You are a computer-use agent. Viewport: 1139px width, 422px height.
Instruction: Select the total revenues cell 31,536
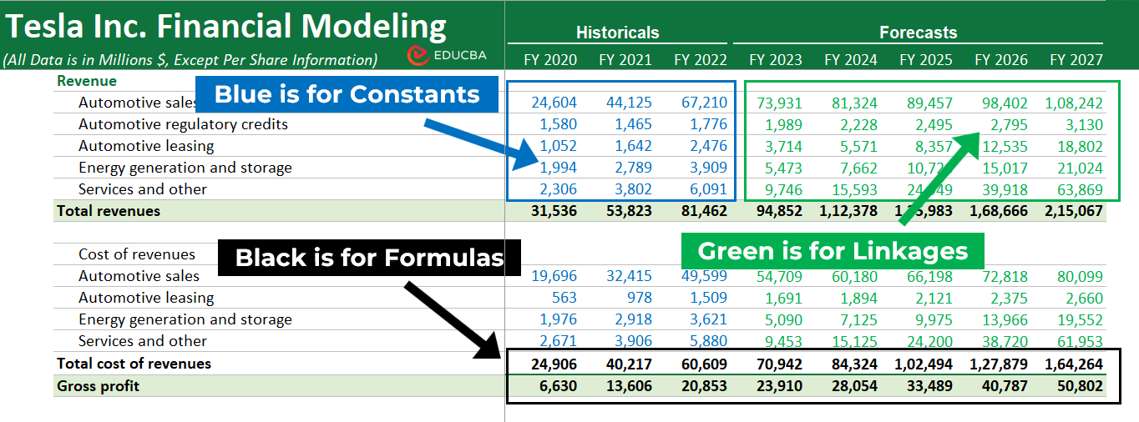(554, 212)
